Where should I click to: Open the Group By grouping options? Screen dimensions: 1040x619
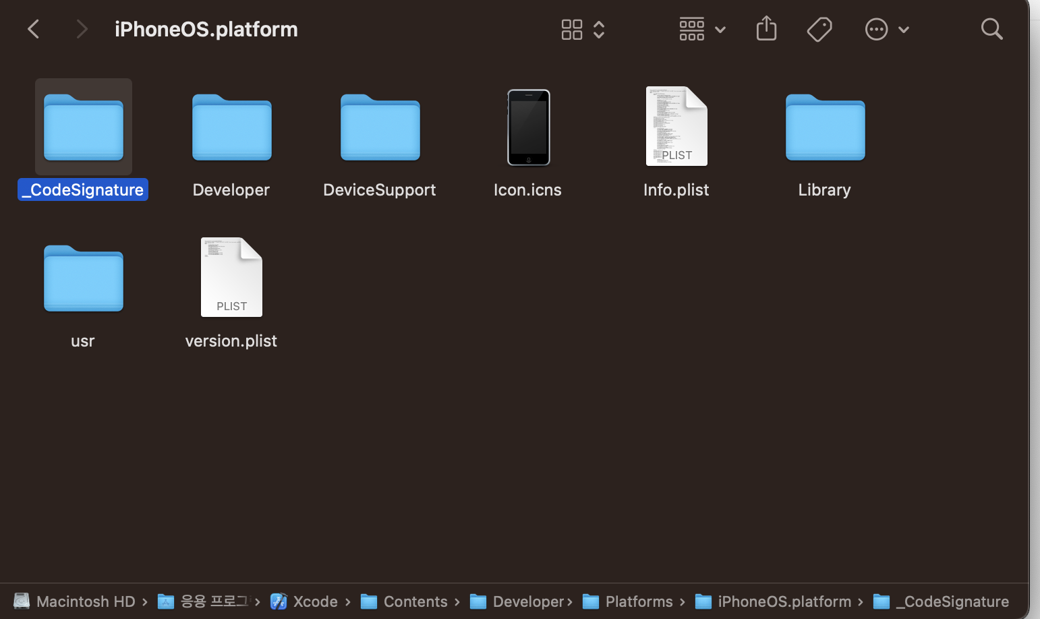(692, 29)
